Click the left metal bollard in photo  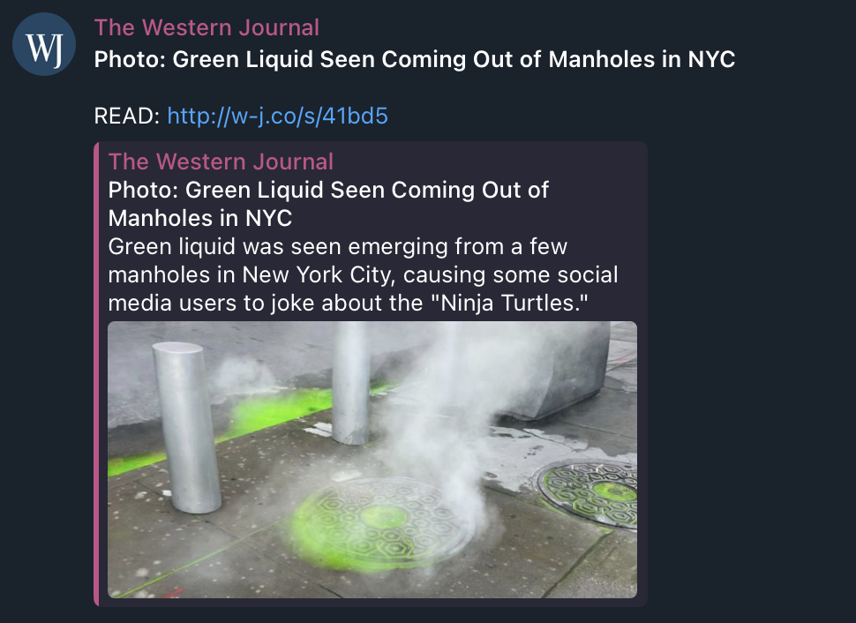pyautogui.click(x=187, y=427)
